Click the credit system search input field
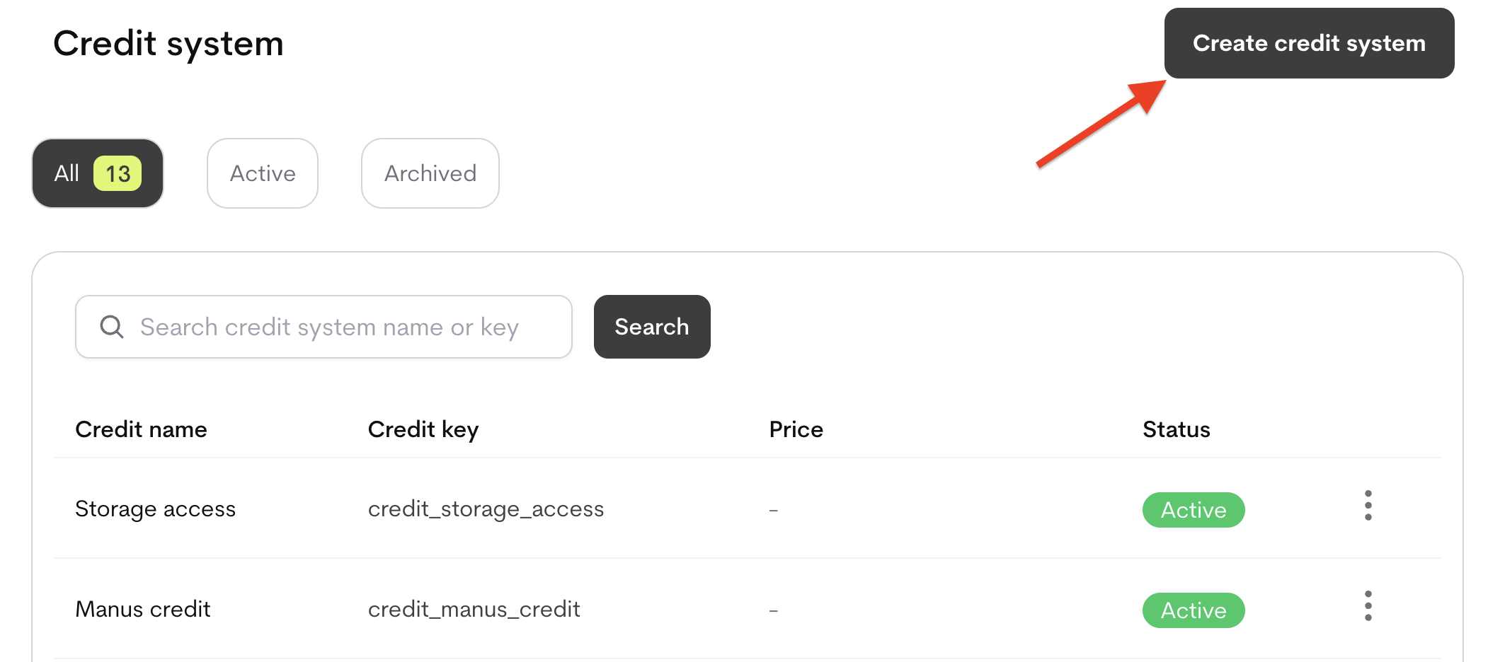Viewport: 1488px width, 662px height. click(326, 327)
